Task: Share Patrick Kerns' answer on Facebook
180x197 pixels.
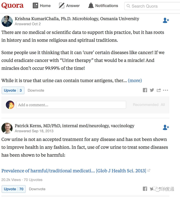Action: [145, 189]
